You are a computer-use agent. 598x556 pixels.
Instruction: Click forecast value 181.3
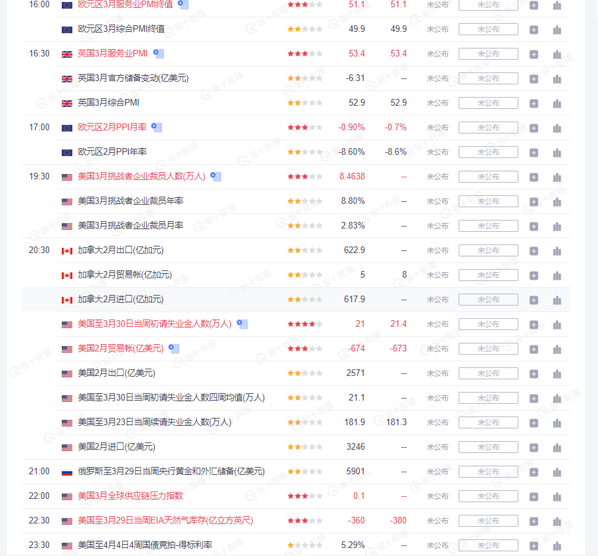(396, 422)
